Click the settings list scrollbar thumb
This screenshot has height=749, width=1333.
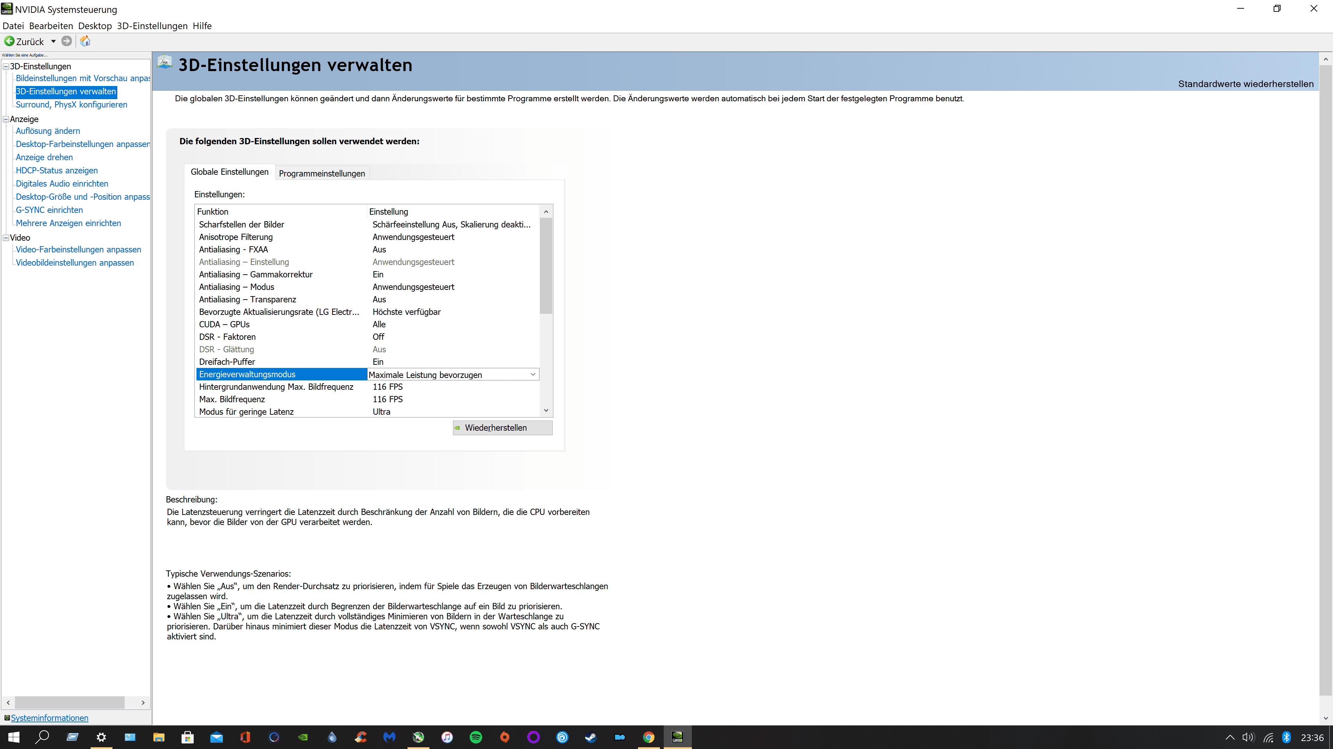click(x=546, y=266)
